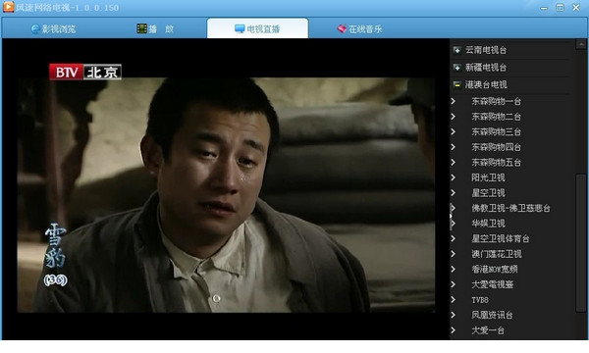Switch to the 播放 tab

click(155, 28)
